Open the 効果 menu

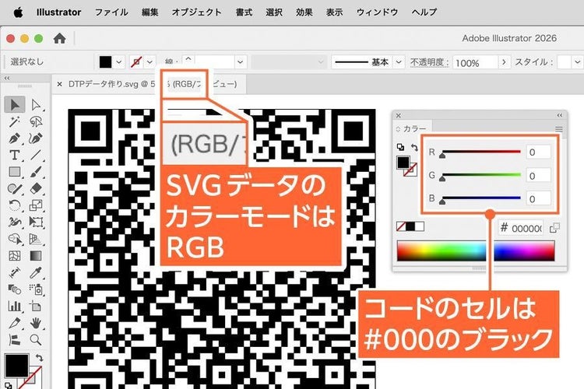tap(304, 12)
